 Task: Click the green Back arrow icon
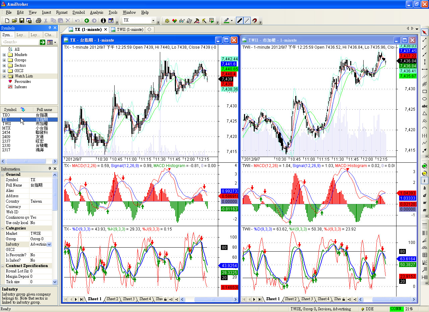87,20
